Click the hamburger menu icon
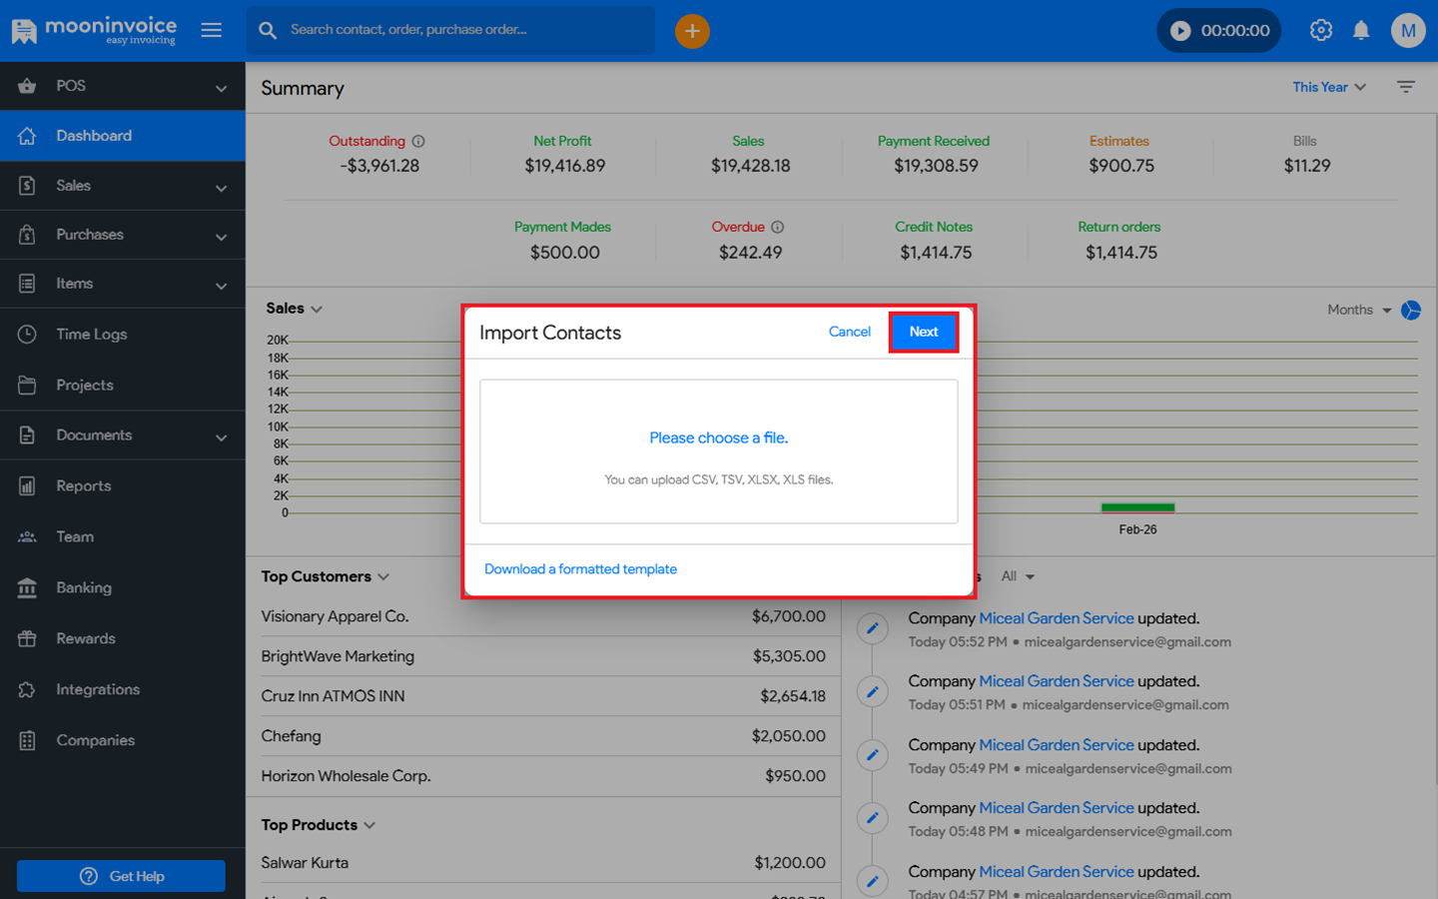 click(x=211, y=30)
